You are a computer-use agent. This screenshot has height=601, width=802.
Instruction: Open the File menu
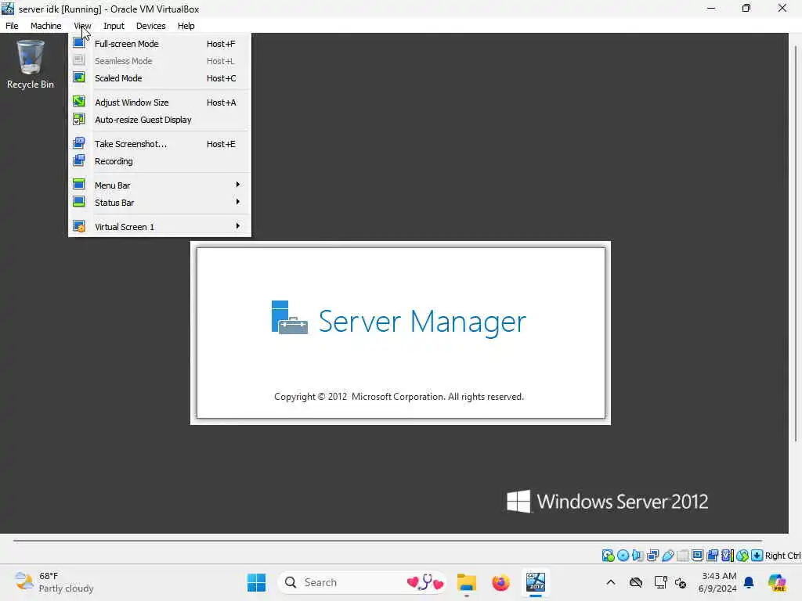coord(12,26)
